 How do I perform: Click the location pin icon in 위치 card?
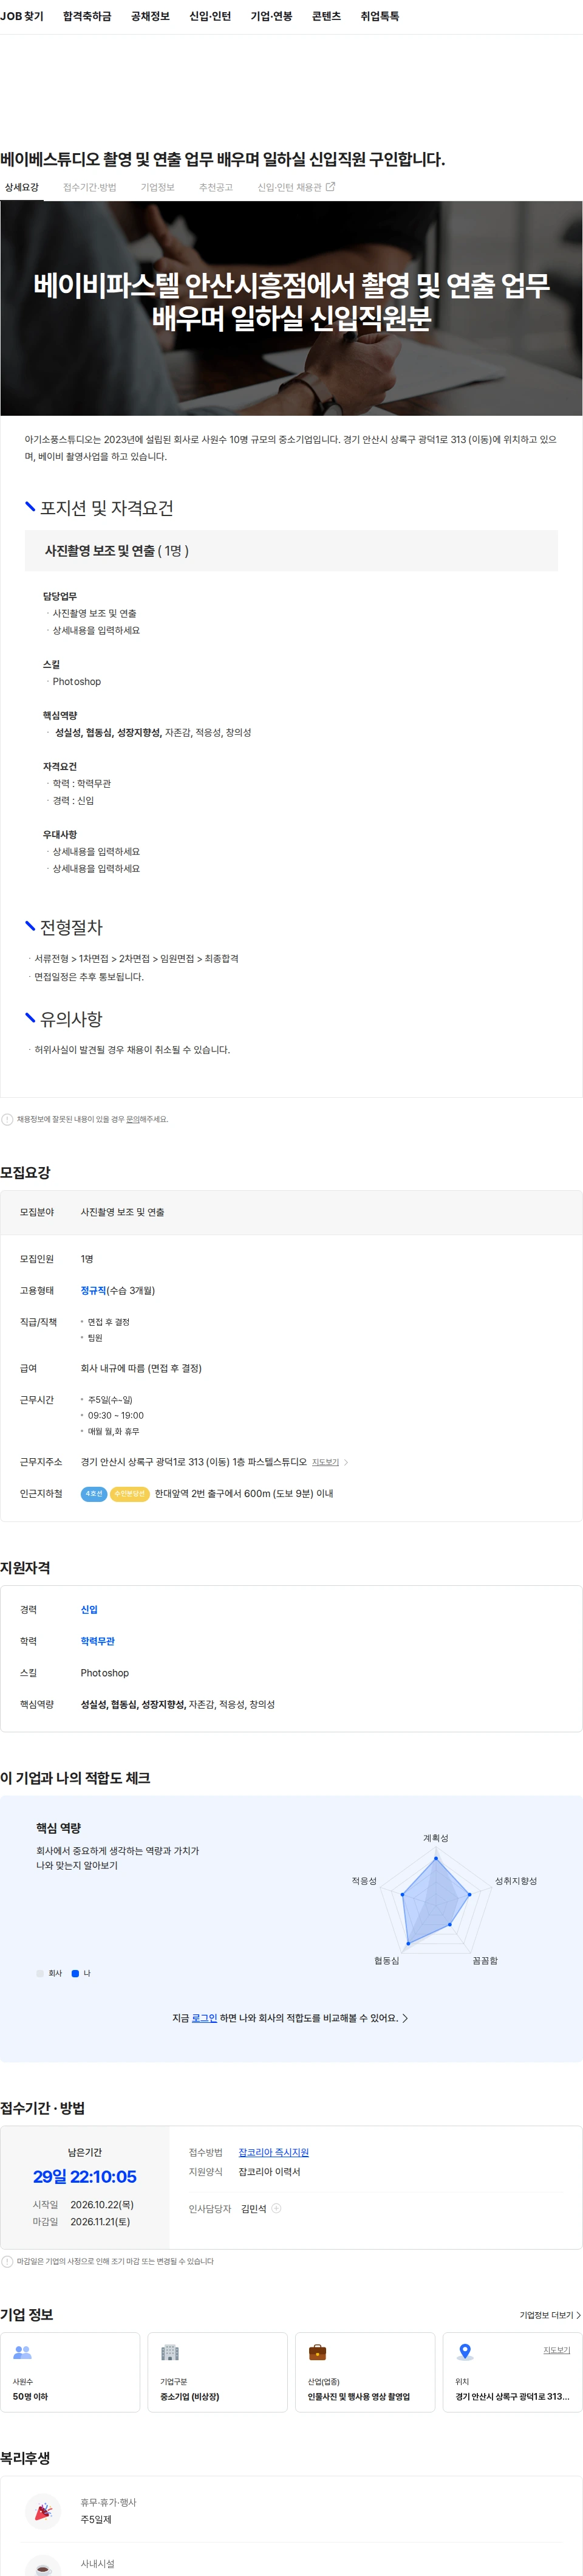tap(464, 2352)
